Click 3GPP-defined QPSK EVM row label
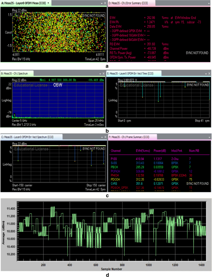 tap(126, 31)
